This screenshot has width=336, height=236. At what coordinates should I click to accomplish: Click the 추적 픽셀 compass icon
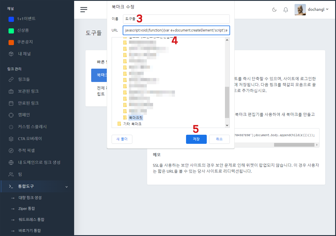click(11, 151)
